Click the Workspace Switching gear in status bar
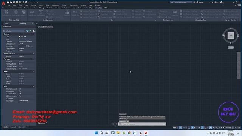Viewport: 242px width, 136px height. [224, 128]
